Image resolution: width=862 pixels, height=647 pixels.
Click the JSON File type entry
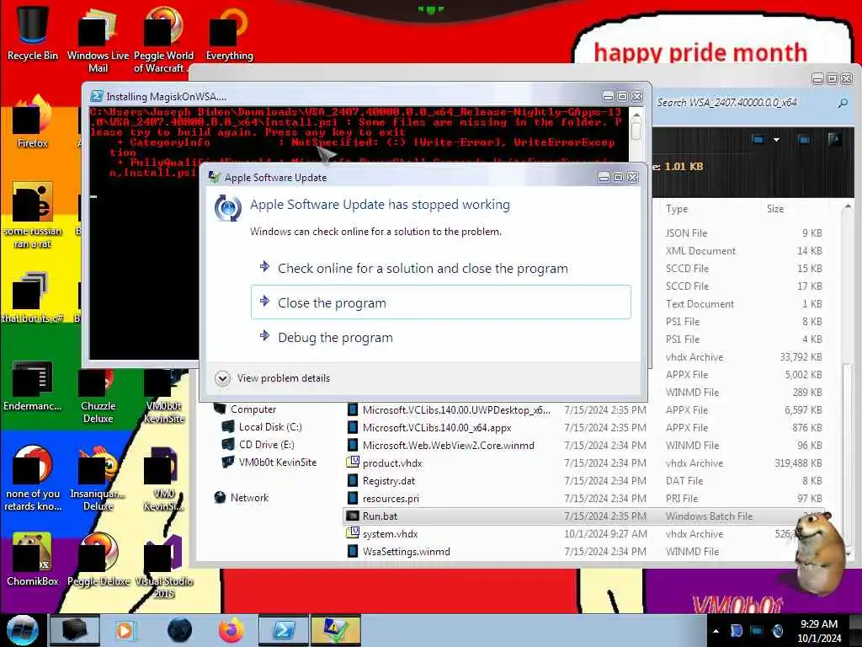pyautogui.click(x=686, y=233)
